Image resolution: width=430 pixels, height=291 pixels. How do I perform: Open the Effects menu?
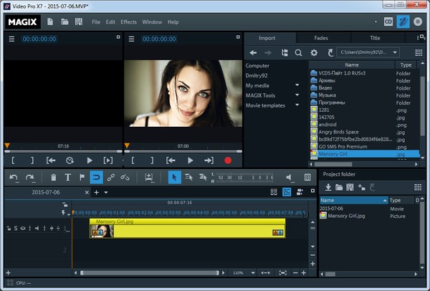(128, 22)
